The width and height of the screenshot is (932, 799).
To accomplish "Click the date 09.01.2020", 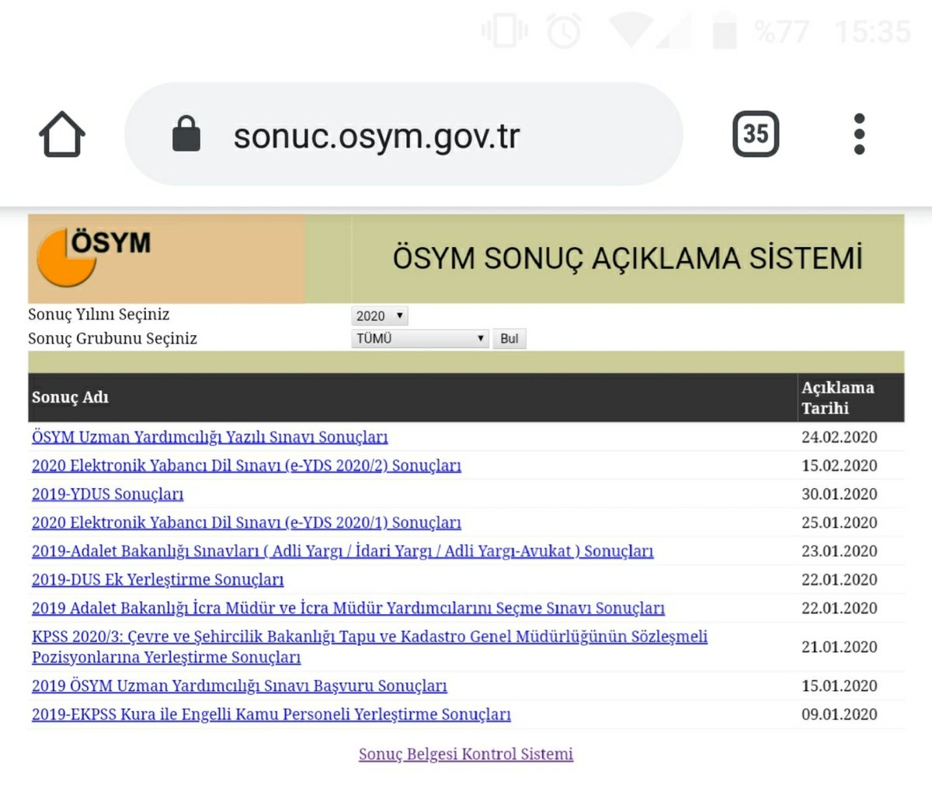I will pos(840,714).
